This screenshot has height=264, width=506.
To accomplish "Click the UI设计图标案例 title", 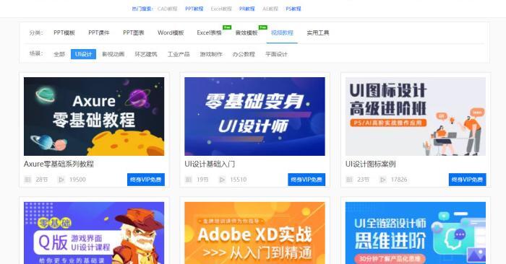I will 370,164.
